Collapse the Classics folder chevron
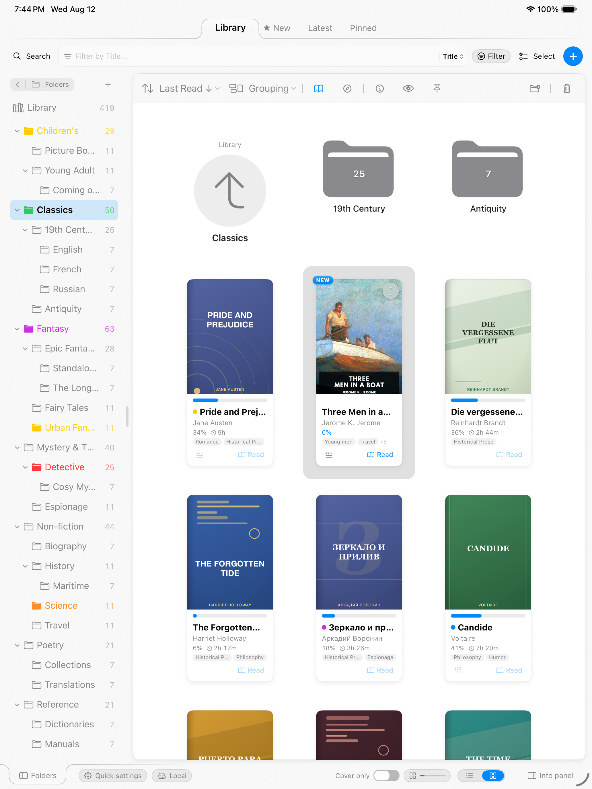Image resolution: width=592 pixels, height=789 pixels. 17,210
